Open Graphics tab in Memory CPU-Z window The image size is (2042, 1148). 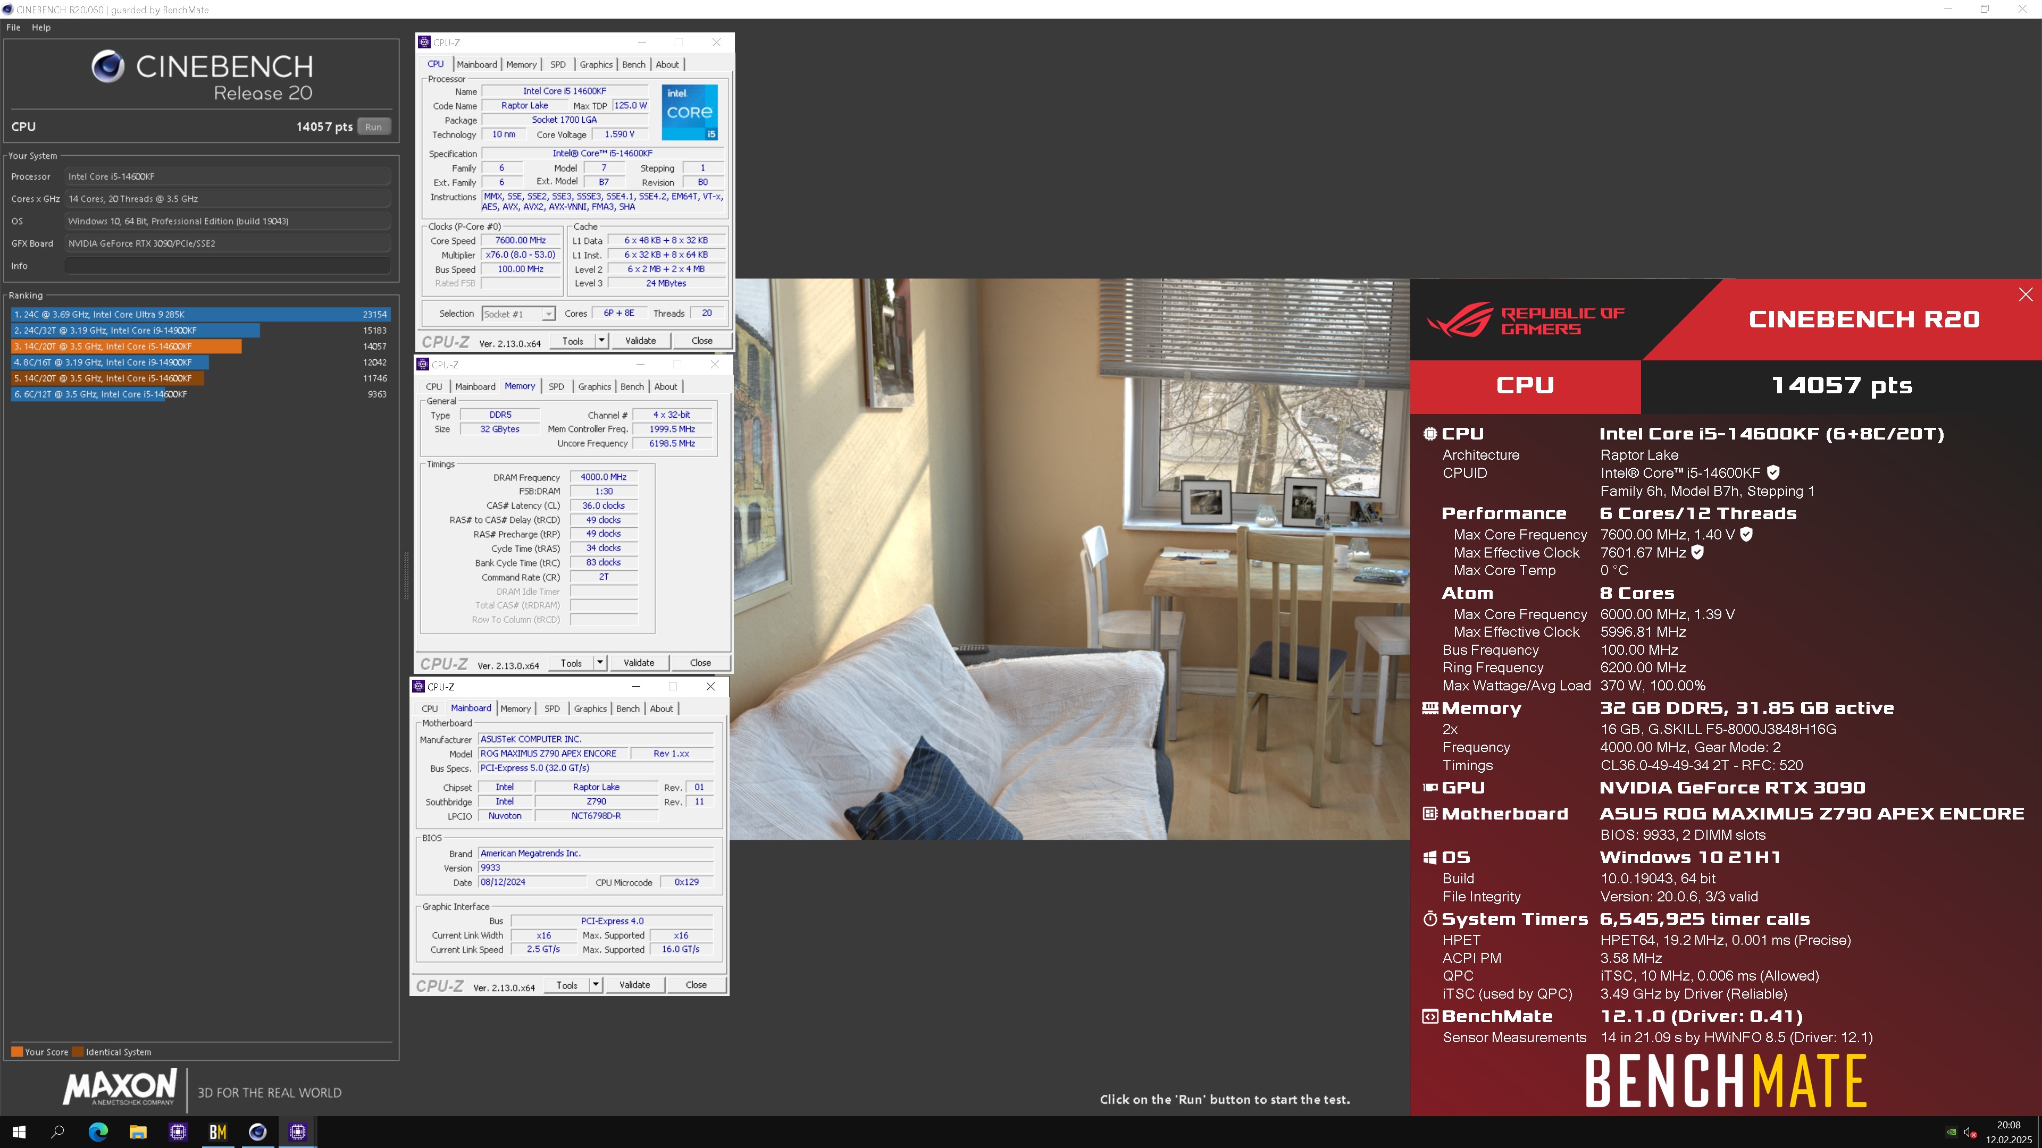(595, 386)
